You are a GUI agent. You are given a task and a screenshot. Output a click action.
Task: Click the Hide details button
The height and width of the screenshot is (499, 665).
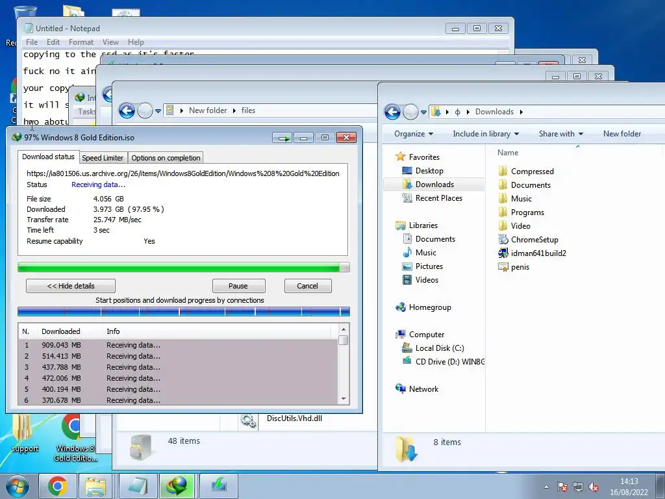71,286
